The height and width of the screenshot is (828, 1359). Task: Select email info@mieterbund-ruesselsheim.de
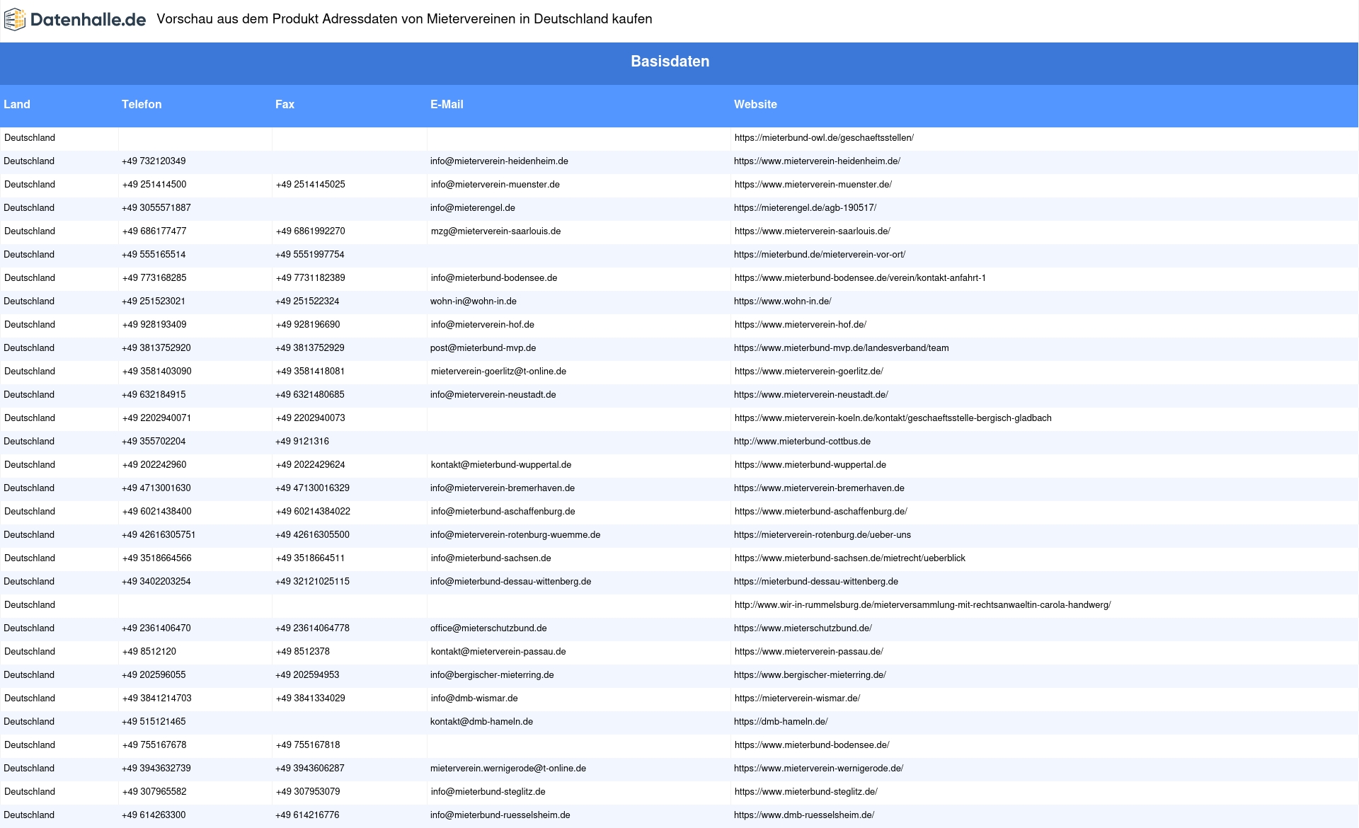pyautogui.click(x=500, y=815)
